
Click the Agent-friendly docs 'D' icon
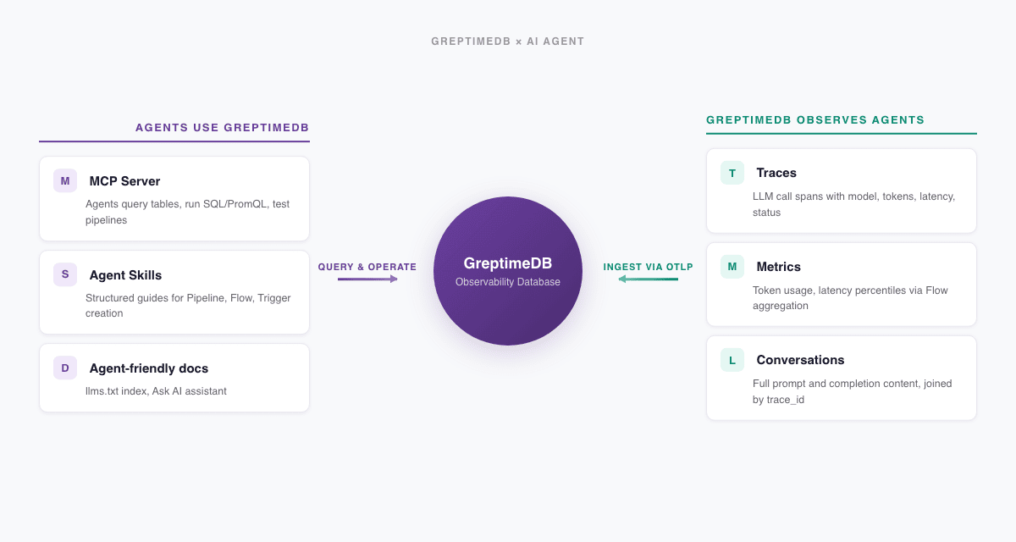tap(65, 368)
